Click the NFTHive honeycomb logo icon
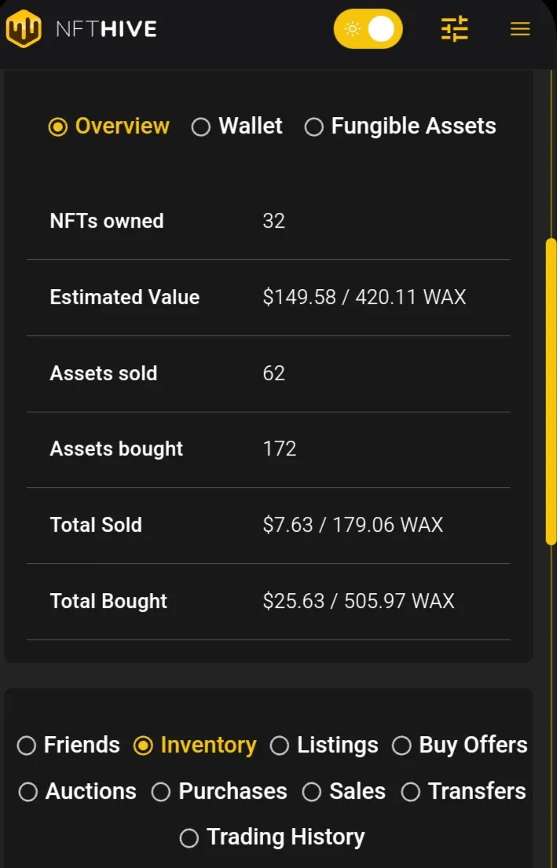Screen dimensions: 557x868 24,29
